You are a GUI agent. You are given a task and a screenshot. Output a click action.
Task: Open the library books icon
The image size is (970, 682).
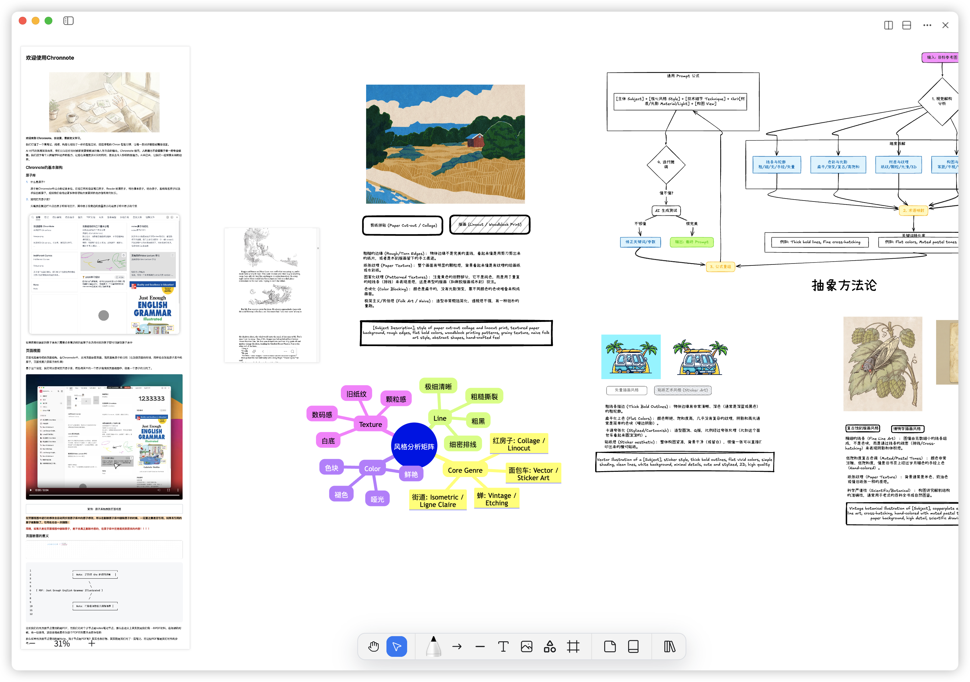point(669,646)
